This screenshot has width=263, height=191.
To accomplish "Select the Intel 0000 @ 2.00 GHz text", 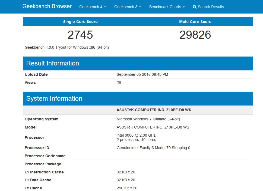I will (136, 135).
